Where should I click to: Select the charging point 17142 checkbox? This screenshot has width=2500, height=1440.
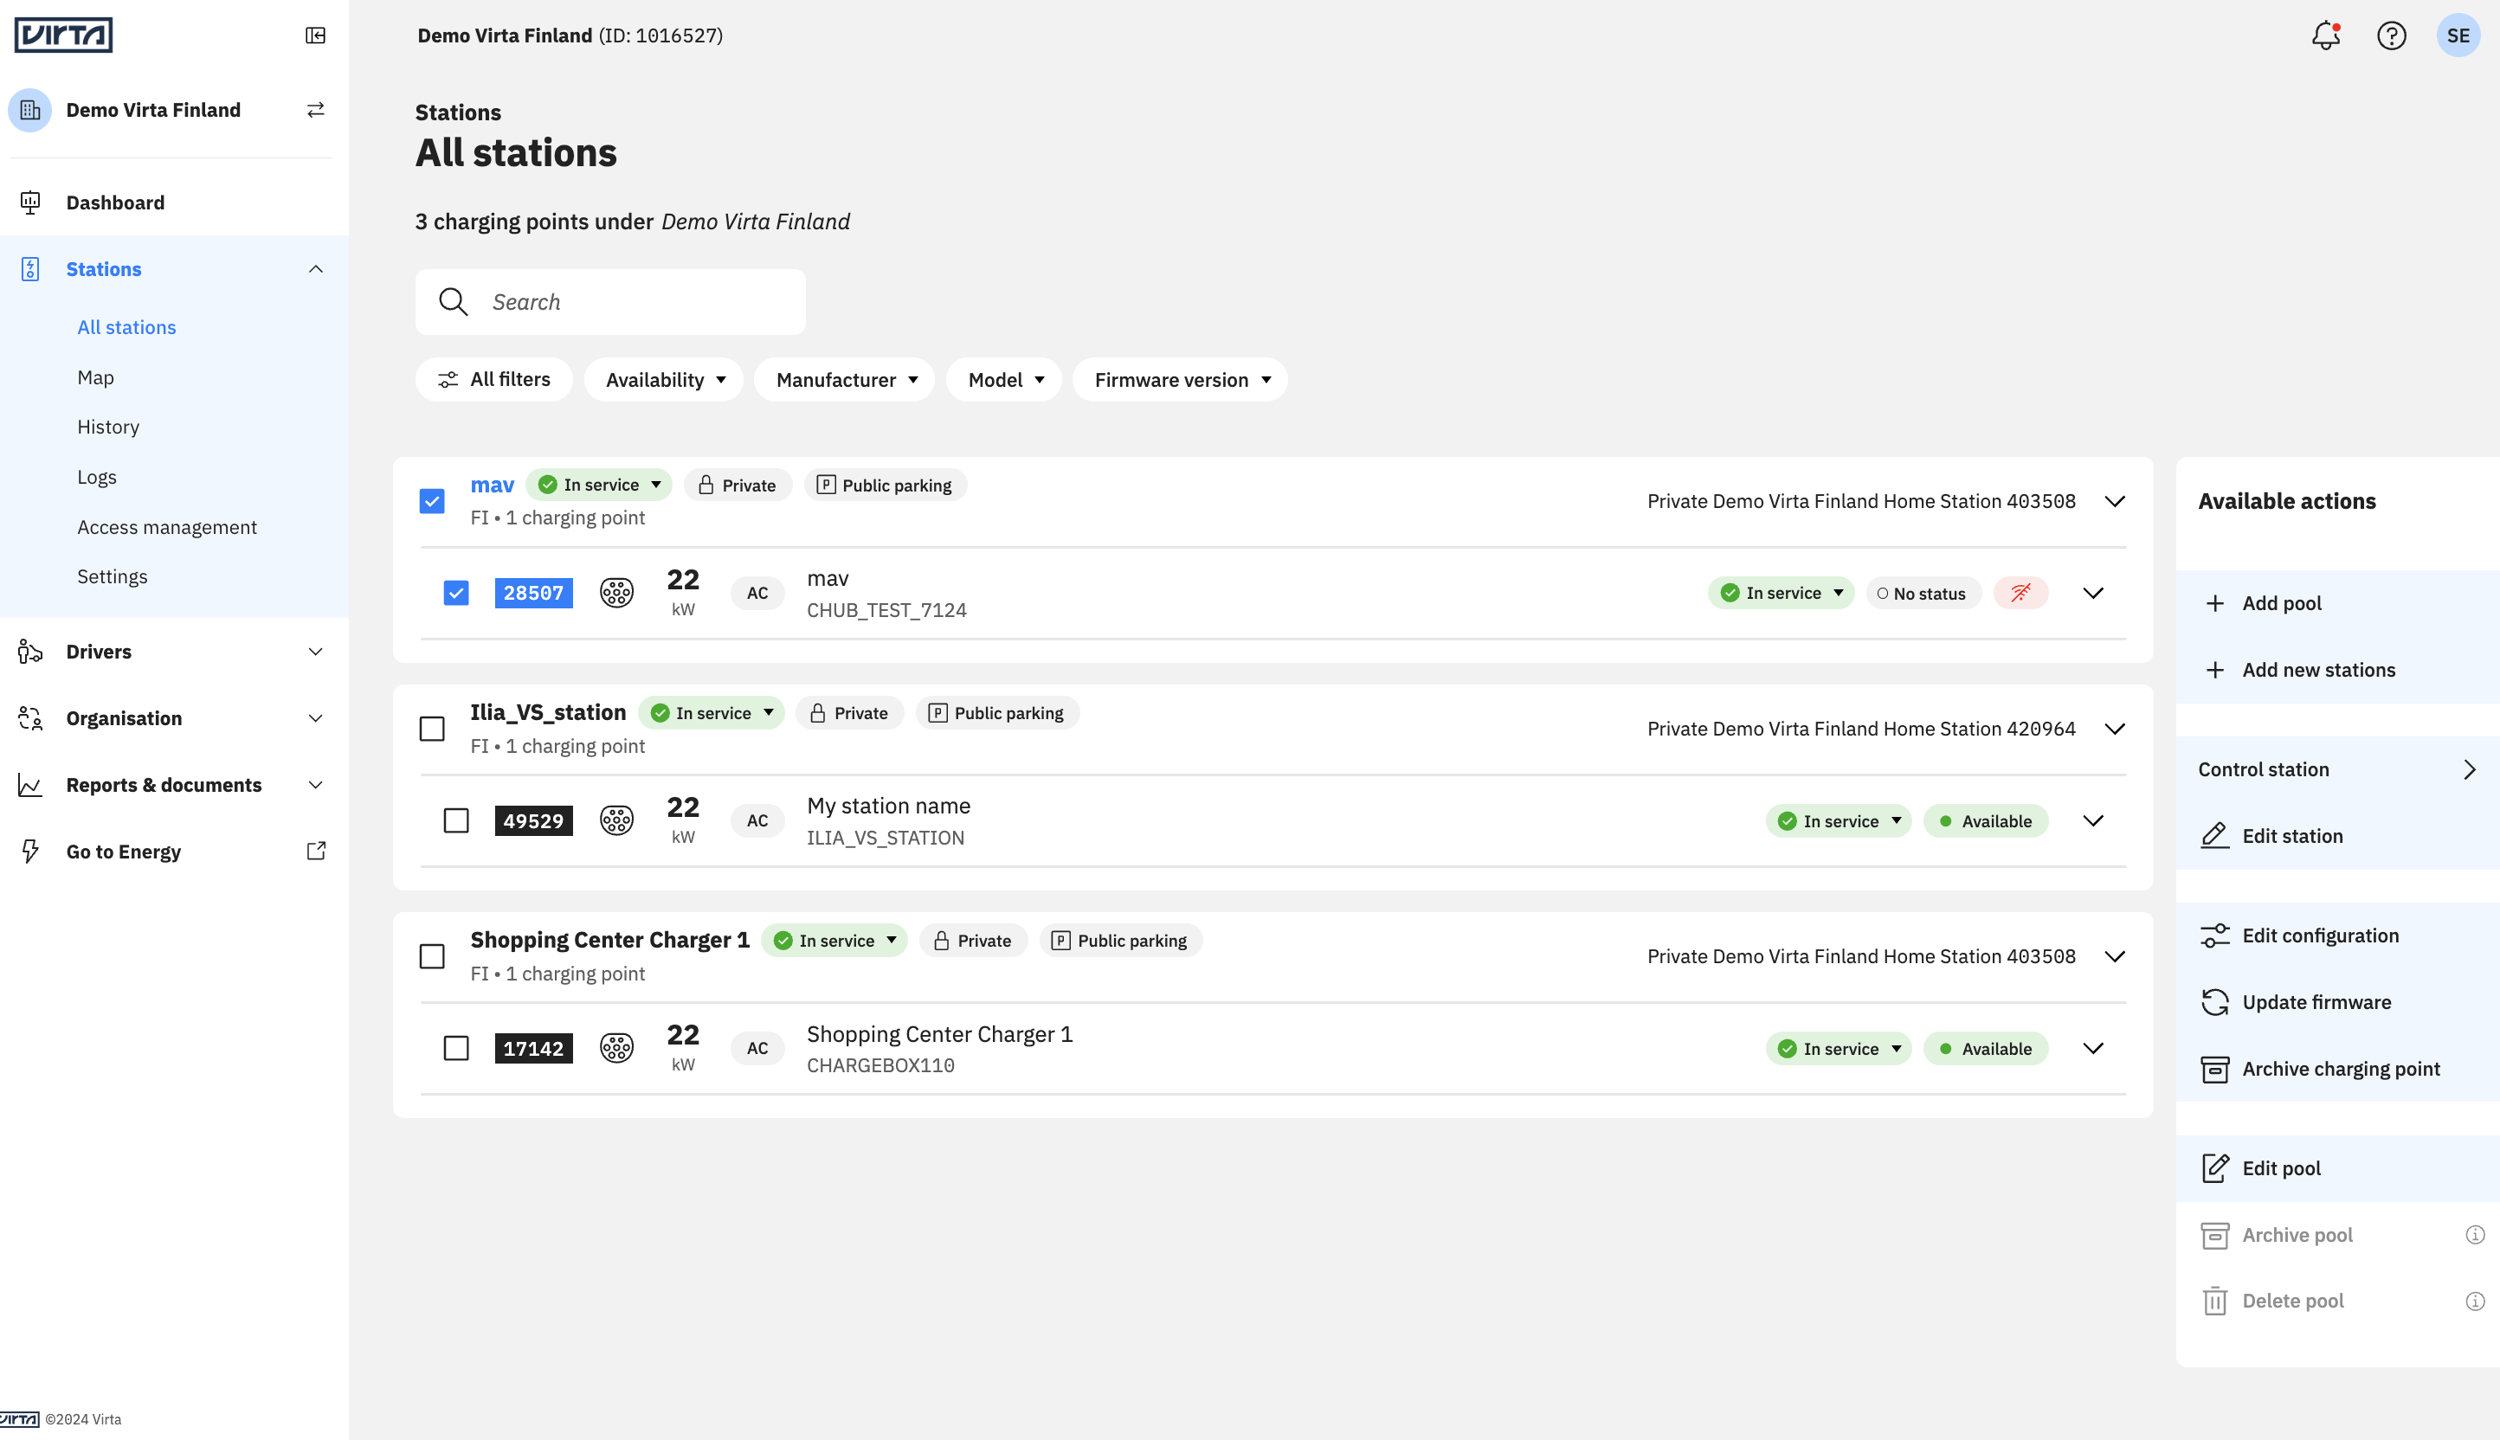(456, 1048)
